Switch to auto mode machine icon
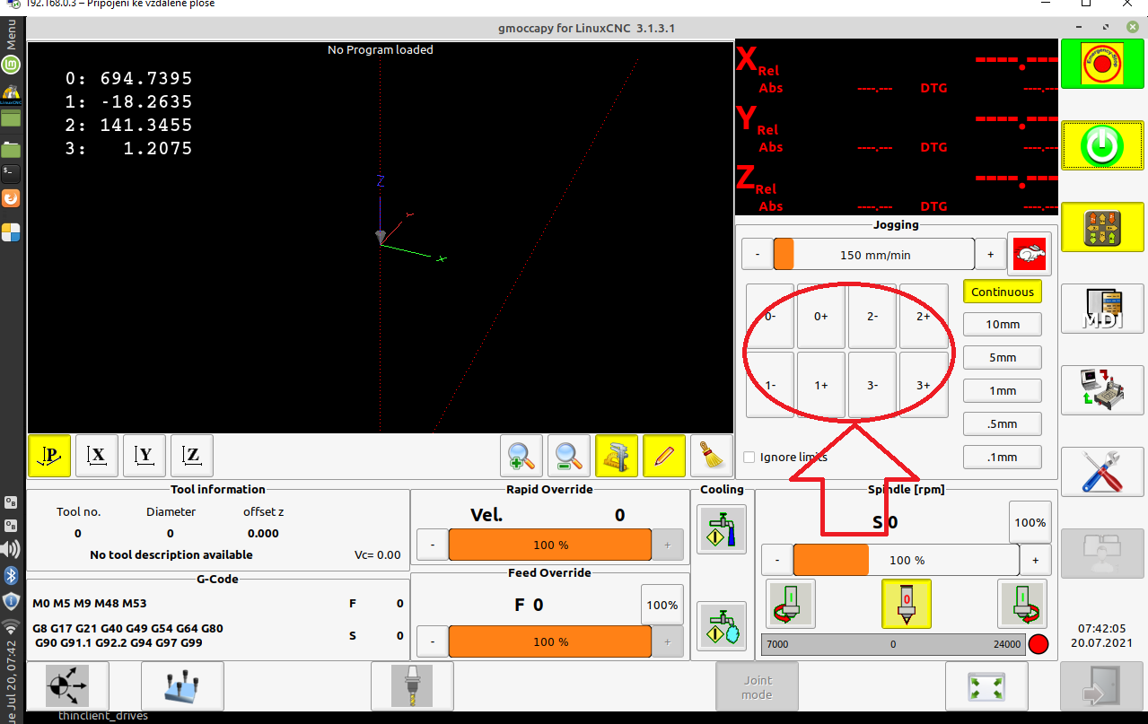Image resolution: width=1148 pixels, height=724 pixels. pos(1102,389)
